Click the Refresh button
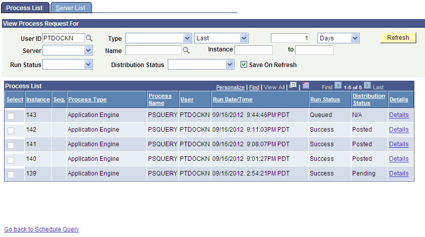 [398, 38]
